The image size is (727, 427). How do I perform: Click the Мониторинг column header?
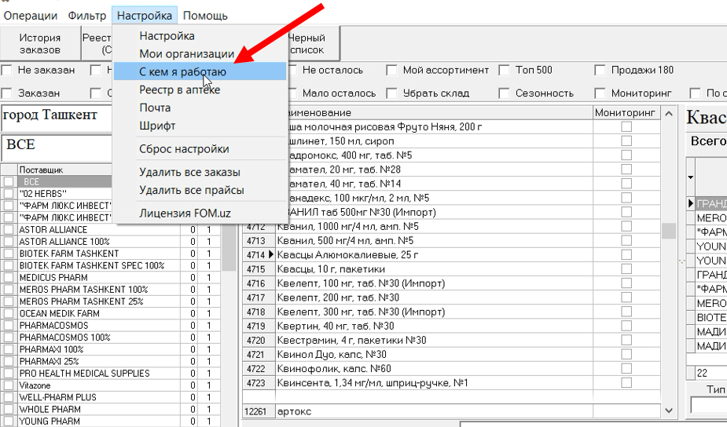pos(626,112)
